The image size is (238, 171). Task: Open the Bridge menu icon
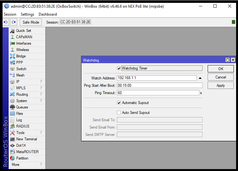click(12, 56)
